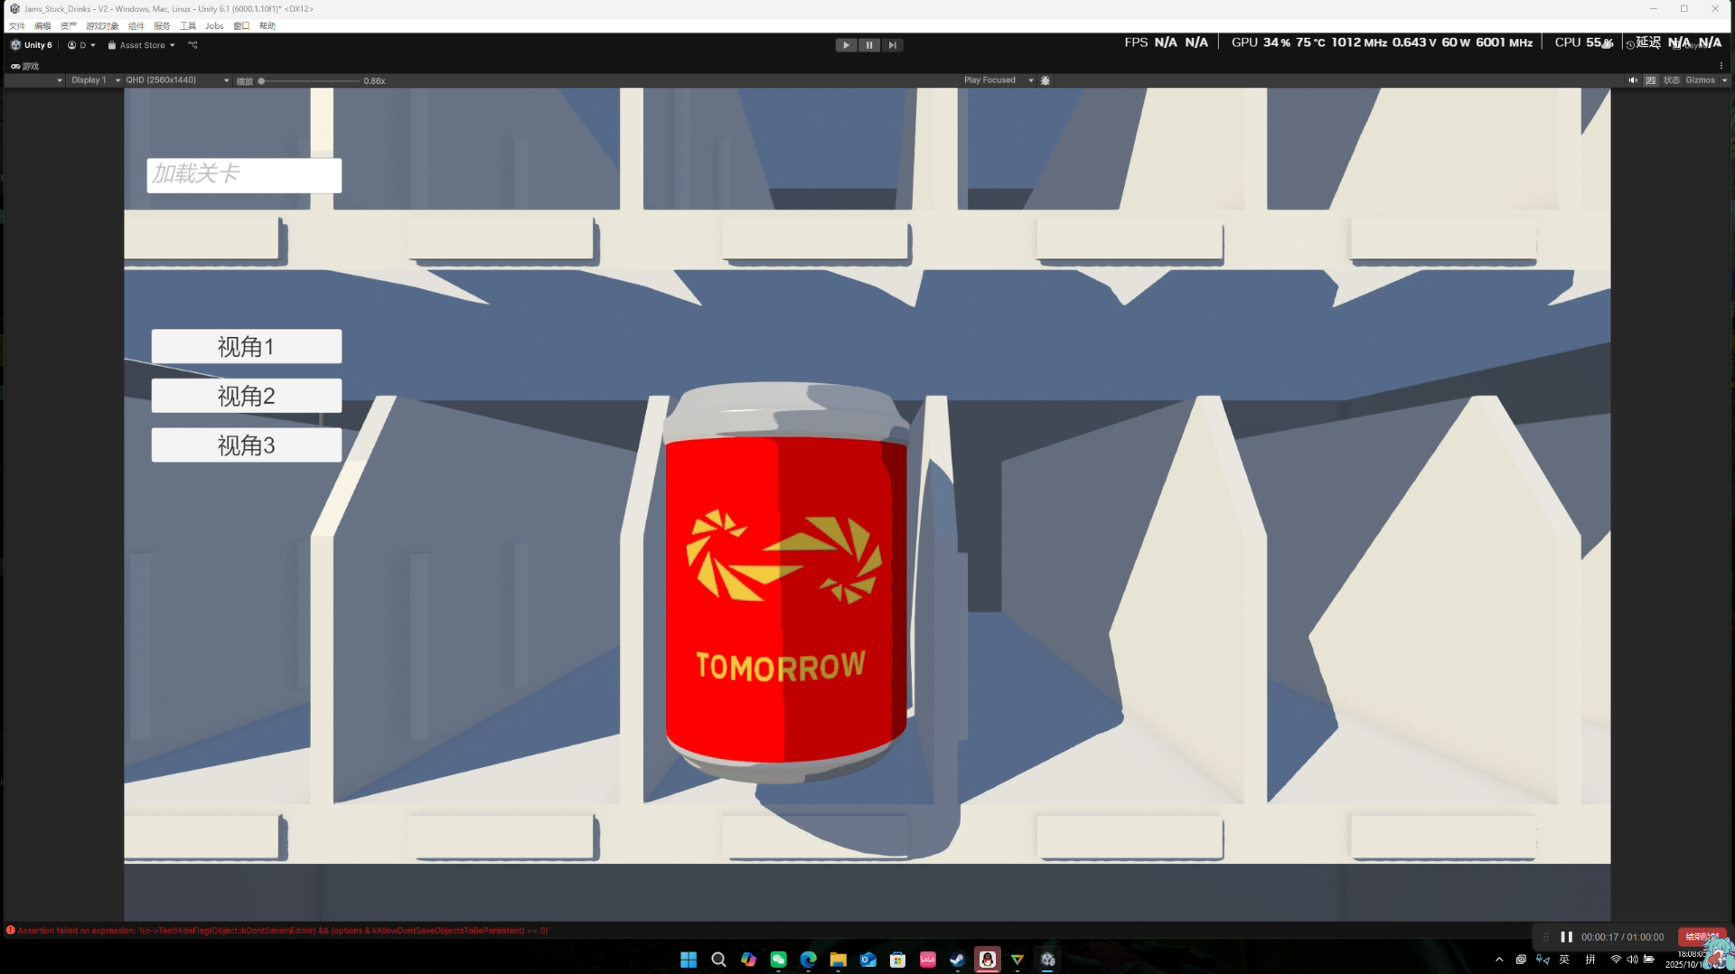
Task: Toggle the Gizmos button in Game view
Action: 1700,80
